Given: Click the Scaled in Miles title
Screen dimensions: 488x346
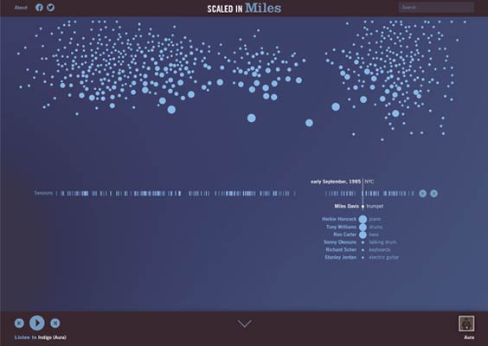Looking at the screenshot, I should click(244, 8).
